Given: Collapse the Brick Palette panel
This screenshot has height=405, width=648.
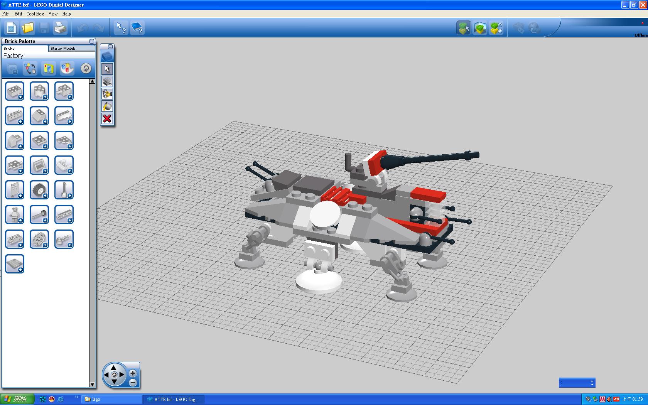Looking at the screenshot, I should (92, 41).
